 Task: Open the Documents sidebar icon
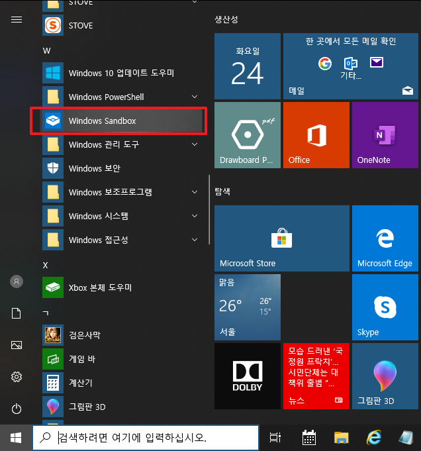click(17, 313)
